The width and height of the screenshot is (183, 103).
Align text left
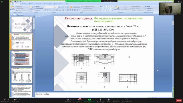pos(68,10)
